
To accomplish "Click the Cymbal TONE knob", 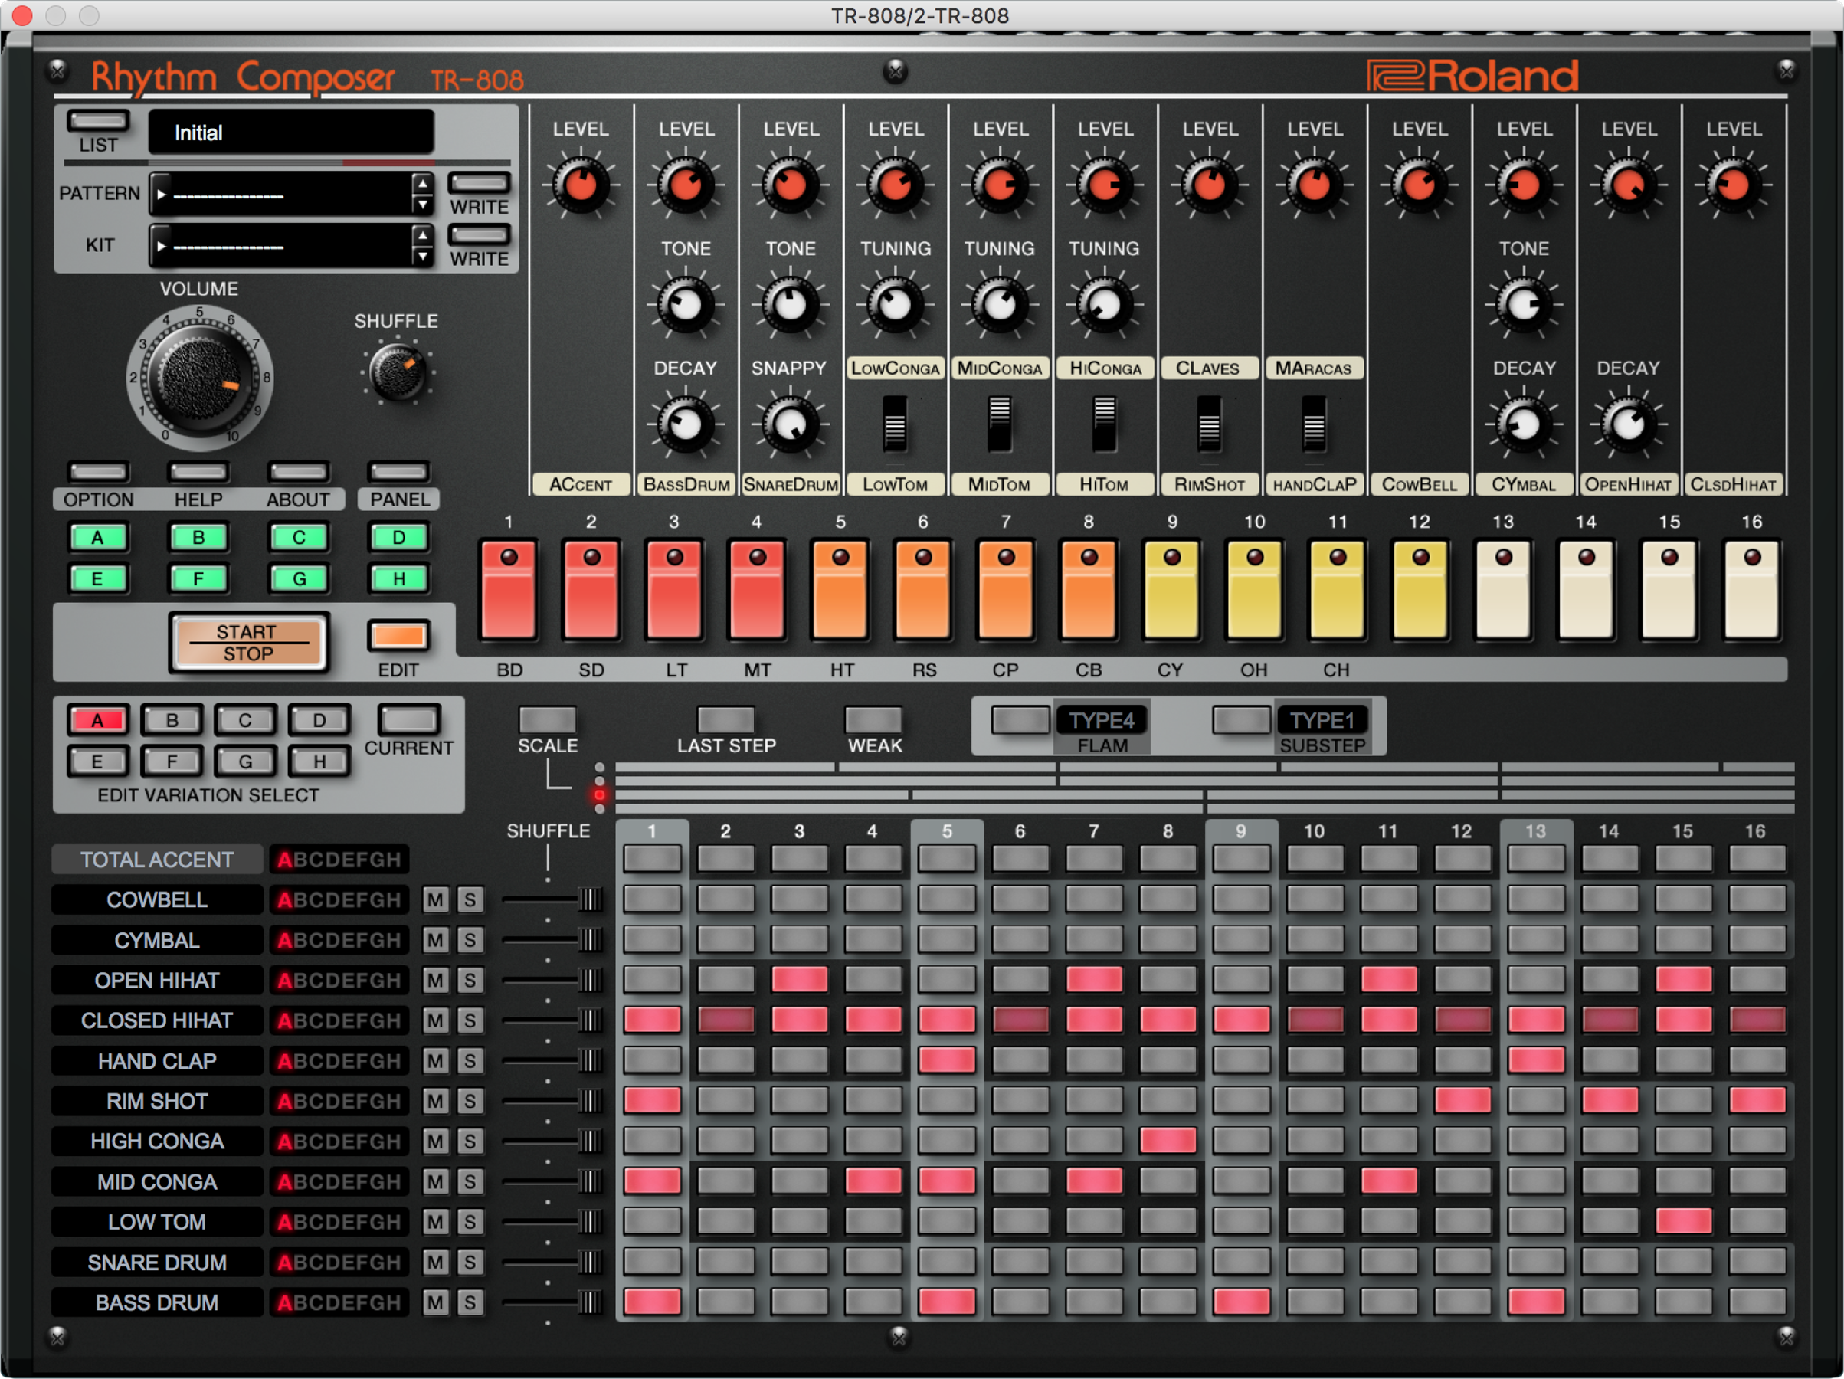I will click(x=1523, y=304).
